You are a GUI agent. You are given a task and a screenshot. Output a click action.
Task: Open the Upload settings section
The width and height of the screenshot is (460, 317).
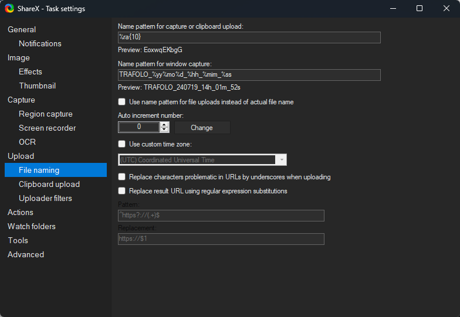(21, 156)
